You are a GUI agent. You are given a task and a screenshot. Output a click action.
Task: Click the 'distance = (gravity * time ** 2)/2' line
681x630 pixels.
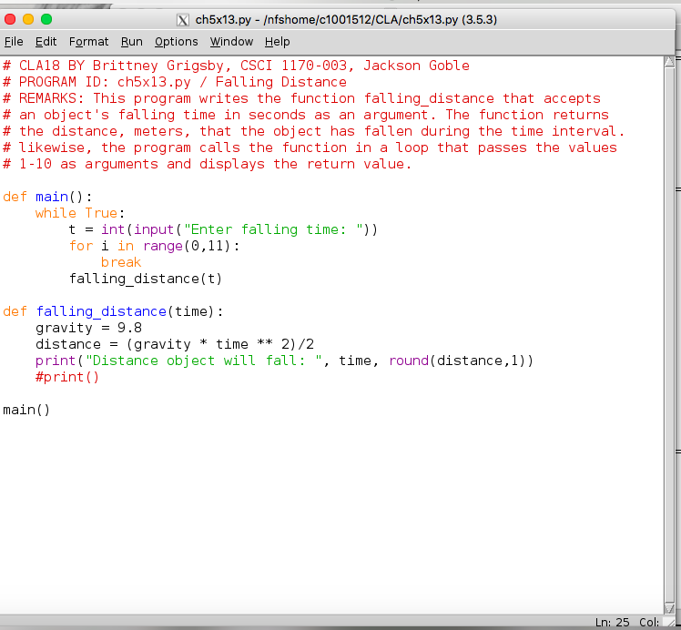click(x=175, y=344)
